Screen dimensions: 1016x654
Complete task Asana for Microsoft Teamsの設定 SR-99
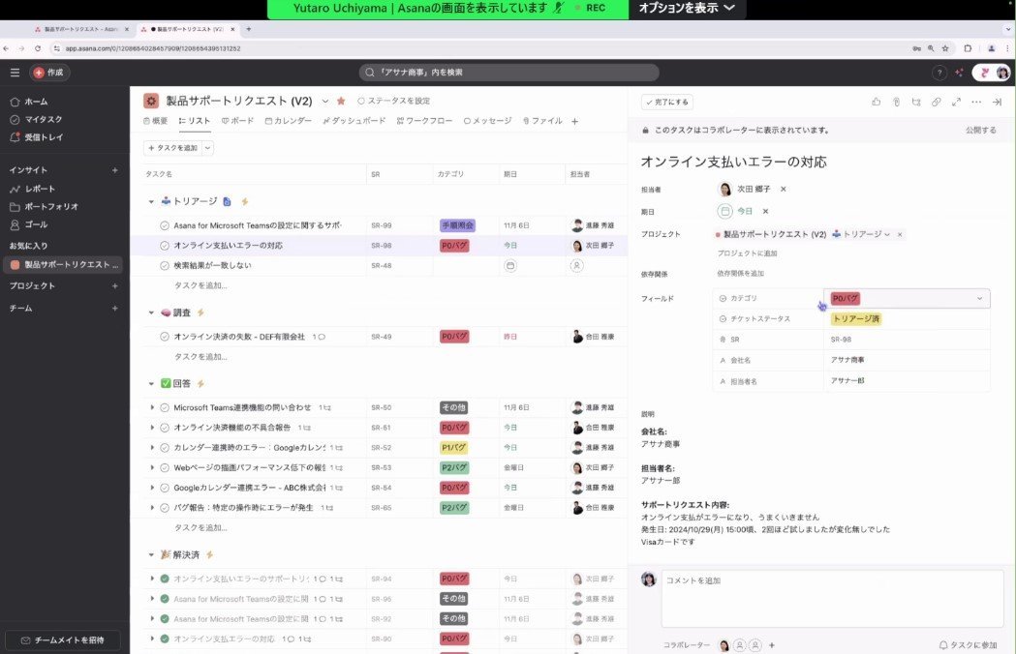pos(165,226)
